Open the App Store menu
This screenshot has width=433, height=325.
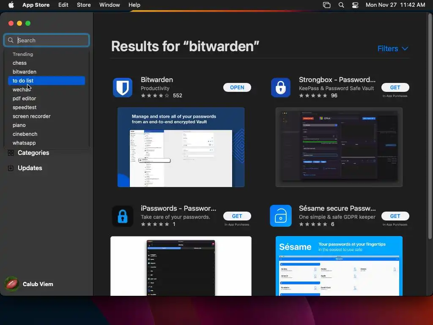point(36,5)
